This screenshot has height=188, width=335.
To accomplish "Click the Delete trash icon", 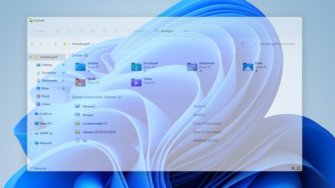I will 116,31.
